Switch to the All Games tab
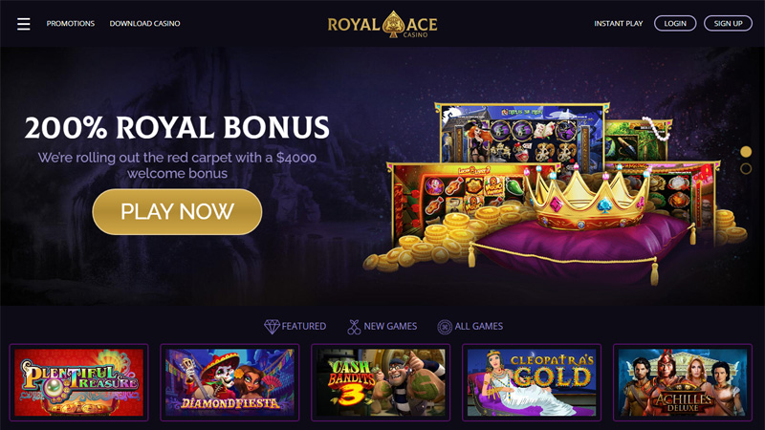Viewport: 765px width, 430px height. point(470,327)
